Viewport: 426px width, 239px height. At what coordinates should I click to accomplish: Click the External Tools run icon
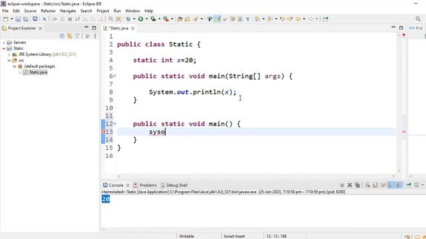(166, 19)
